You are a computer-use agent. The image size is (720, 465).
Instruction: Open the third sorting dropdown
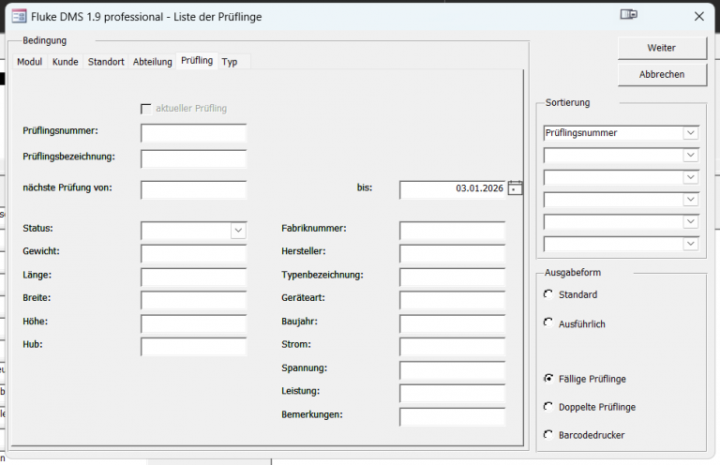[x=691, y=177]
